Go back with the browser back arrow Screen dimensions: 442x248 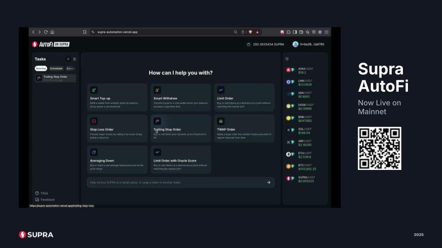pos(33,32)
